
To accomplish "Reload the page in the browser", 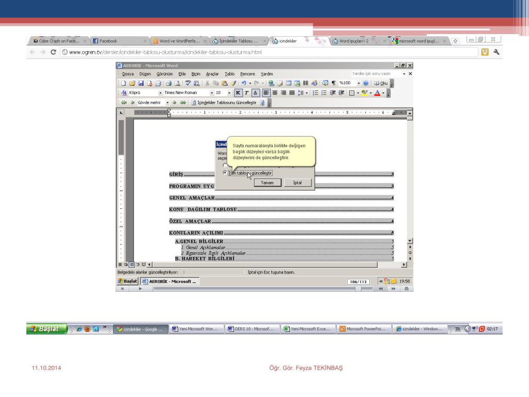I will pos(53,52).
